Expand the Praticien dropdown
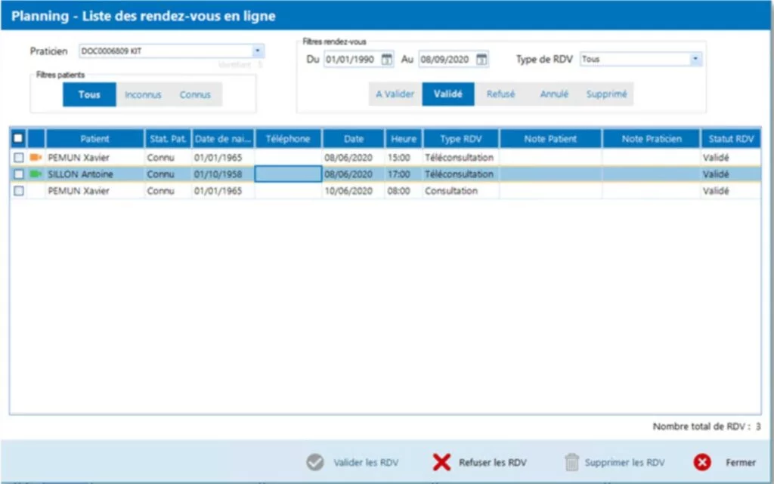 (x=258, y=51)
